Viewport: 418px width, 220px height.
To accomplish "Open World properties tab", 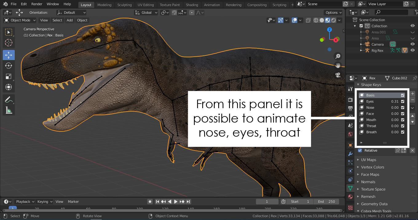I will coord(350,134).
